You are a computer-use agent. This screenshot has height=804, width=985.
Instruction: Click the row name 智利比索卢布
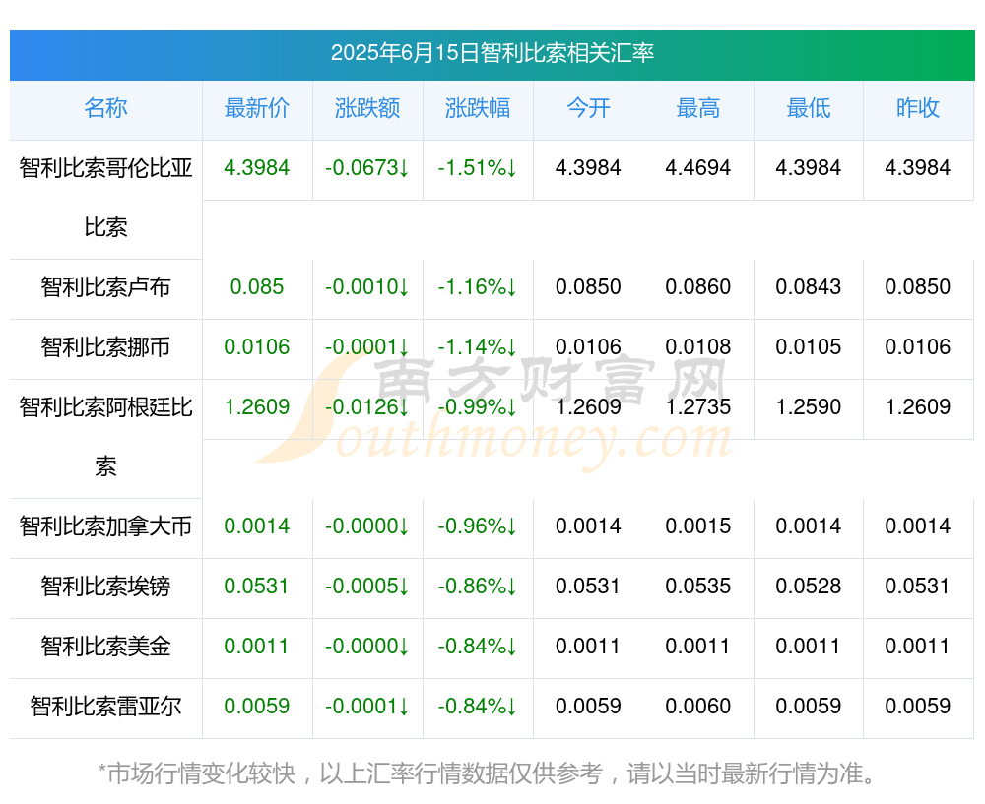click(x=105, y=287)
